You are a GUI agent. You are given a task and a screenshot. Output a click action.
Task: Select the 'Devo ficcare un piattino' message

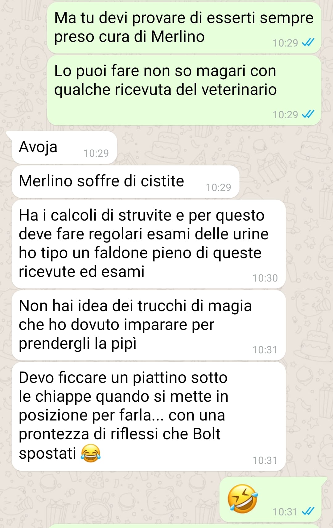coord(149,416)
